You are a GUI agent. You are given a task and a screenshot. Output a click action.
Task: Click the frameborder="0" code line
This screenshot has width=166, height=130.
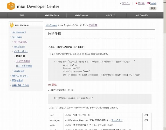[71, 68]
